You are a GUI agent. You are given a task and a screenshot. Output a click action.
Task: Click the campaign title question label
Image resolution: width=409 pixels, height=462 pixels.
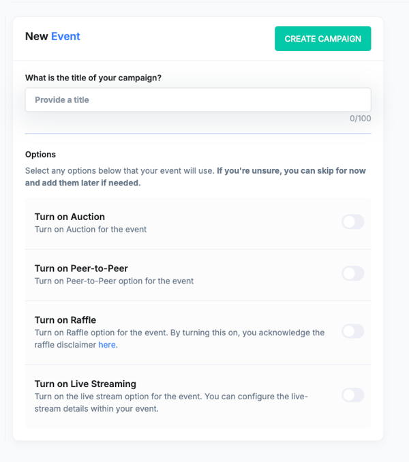tap(93, 78)
